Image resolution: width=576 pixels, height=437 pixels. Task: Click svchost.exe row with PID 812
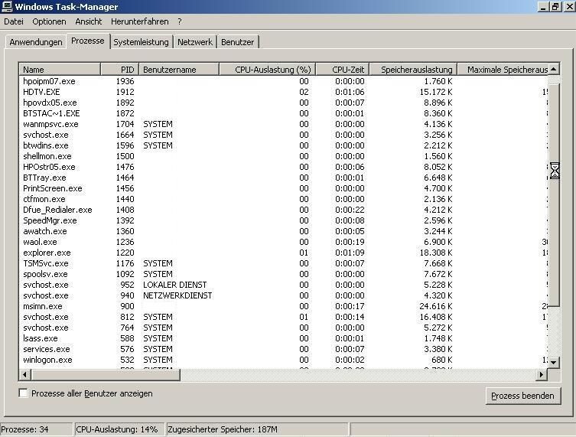point(284,317)
